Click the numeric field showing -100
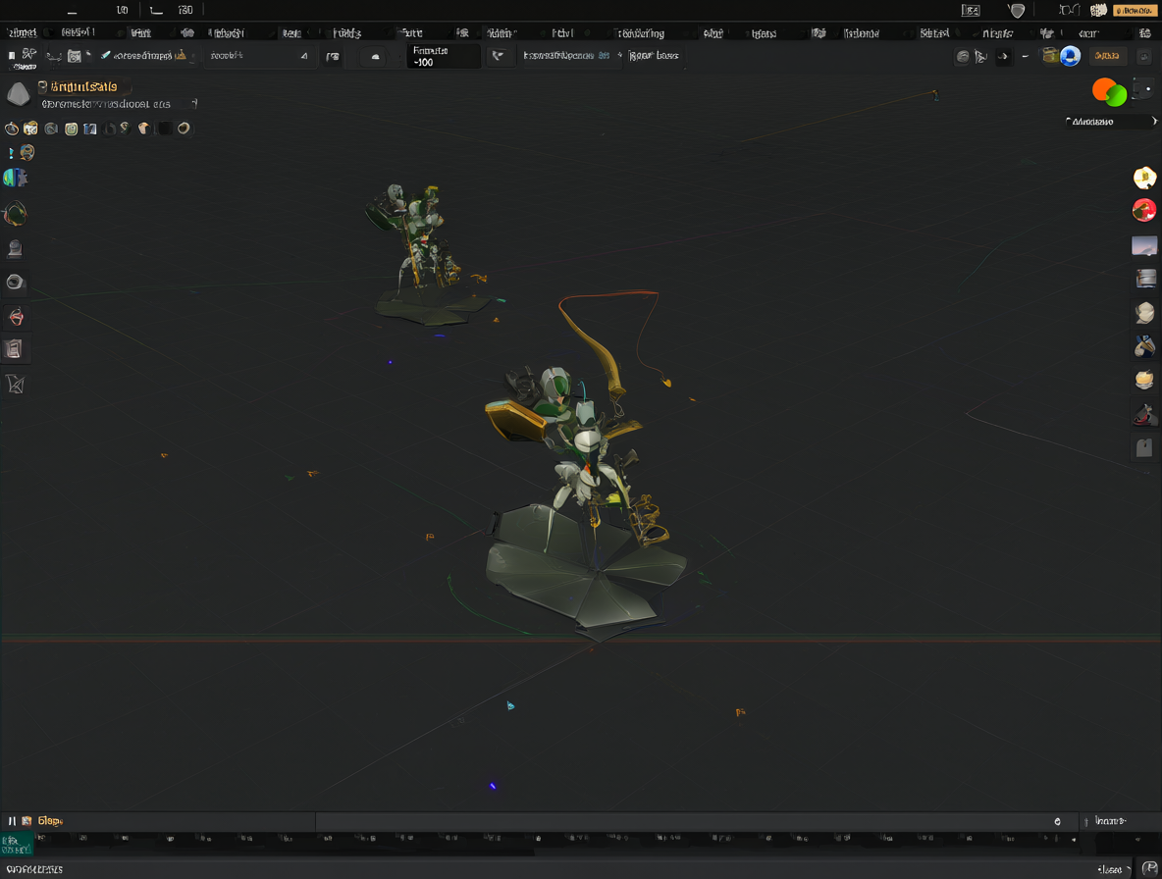 click(x=444, y=56)
